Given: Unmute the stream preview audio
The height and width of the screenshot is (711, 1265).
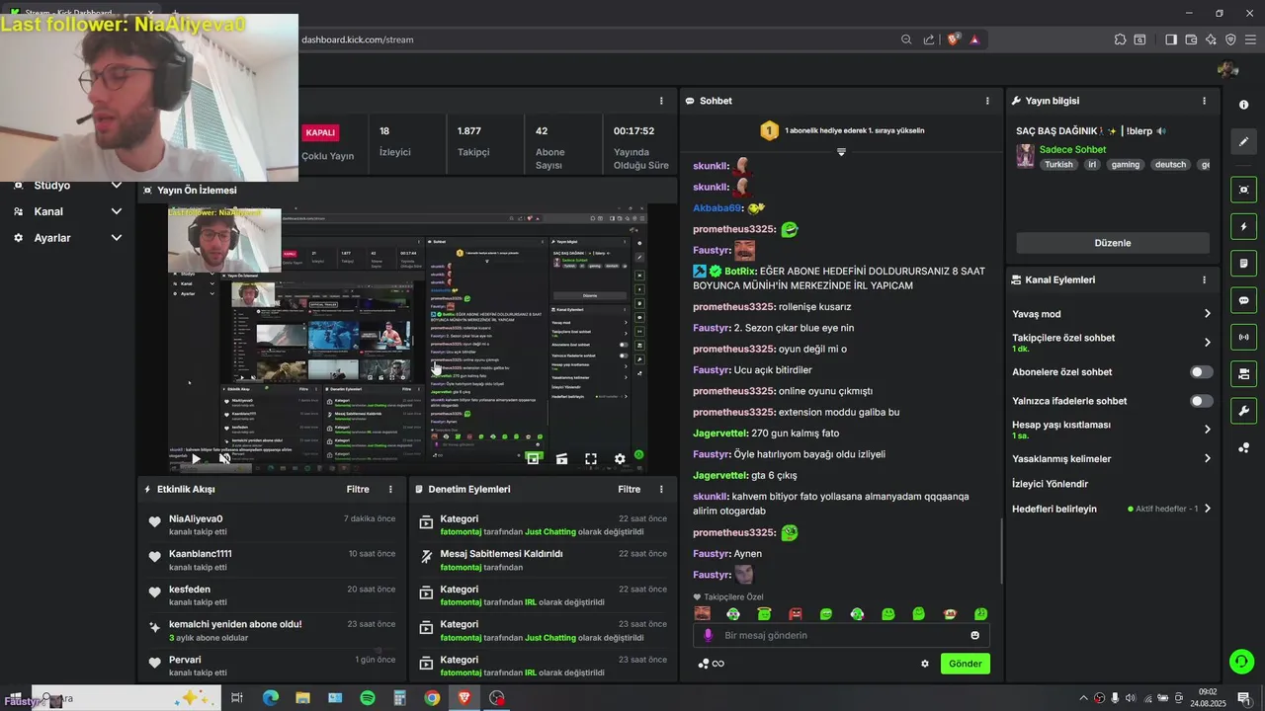Looking at the screenshot, I should [x=224, y=458].
